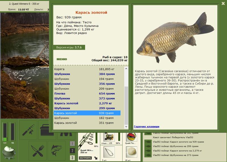Viewport: 227px width, 162px height.
Task: Open the fishing rod tackle icon
Action: coord(28,130)
